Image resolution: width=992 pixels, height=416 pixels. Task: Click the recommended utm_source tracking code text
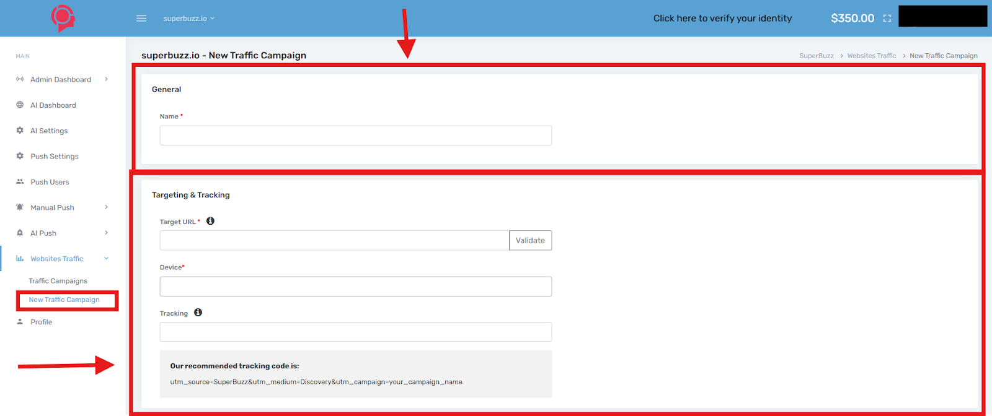click(316, 382)
